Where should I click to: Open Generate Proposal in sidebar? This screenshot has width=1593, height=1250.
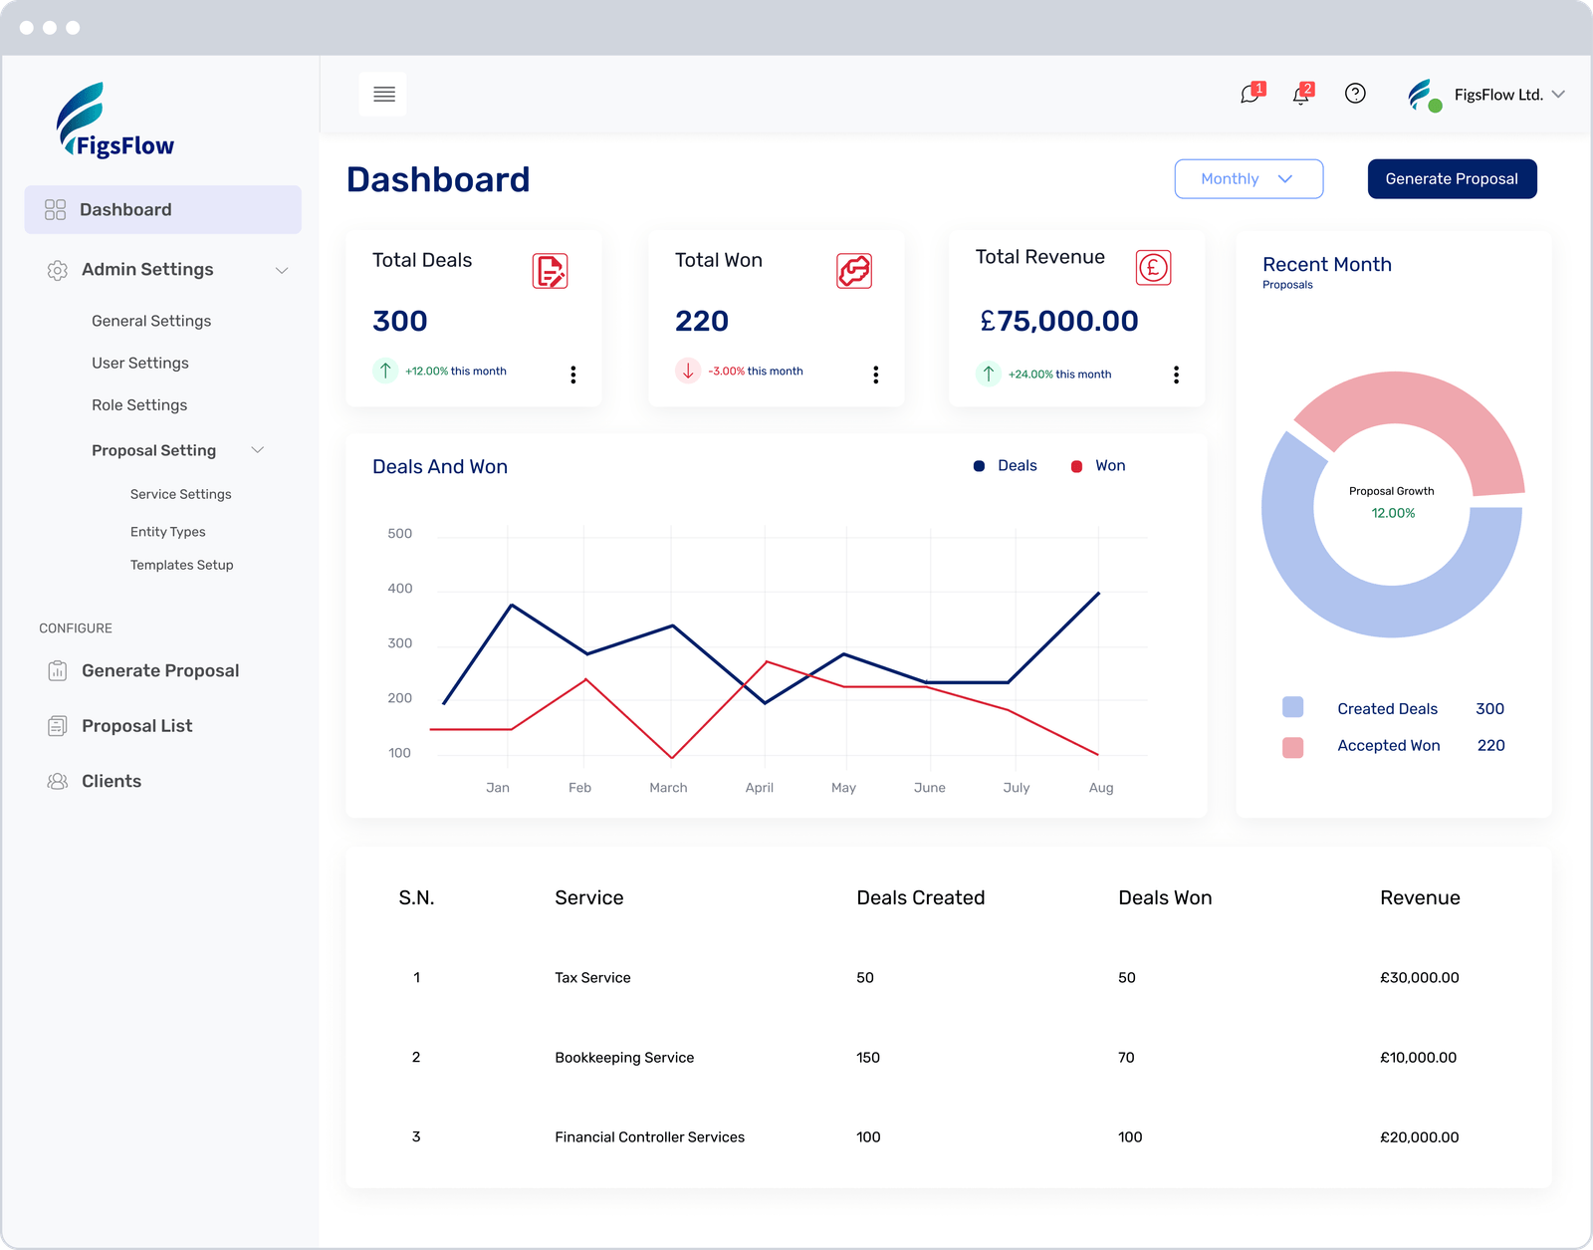(160, 670)
